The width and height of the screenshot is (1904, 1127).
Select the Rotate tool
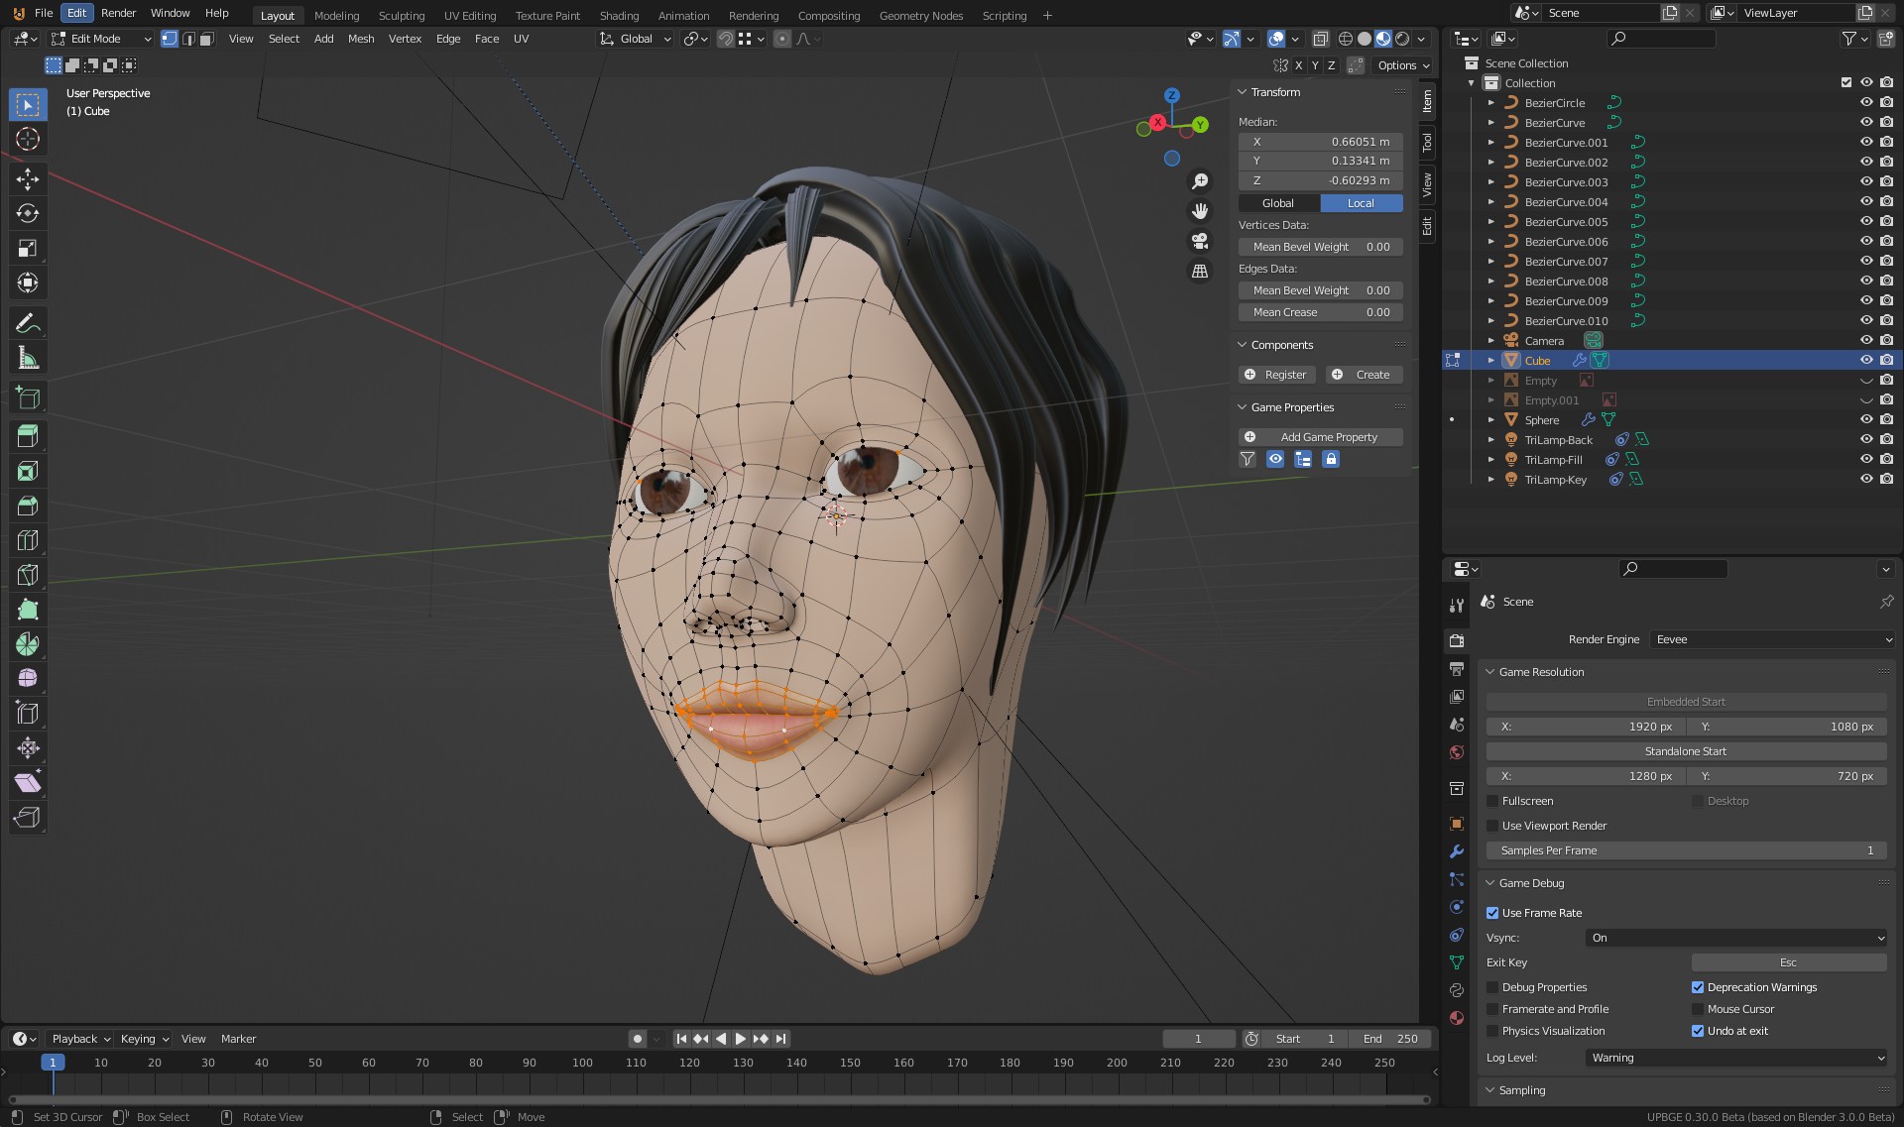(x=28, y=213)
